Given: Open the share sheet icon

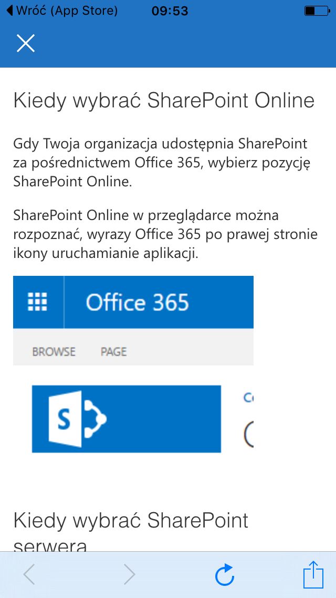Looking at the screenshot, I should [313, 574].
